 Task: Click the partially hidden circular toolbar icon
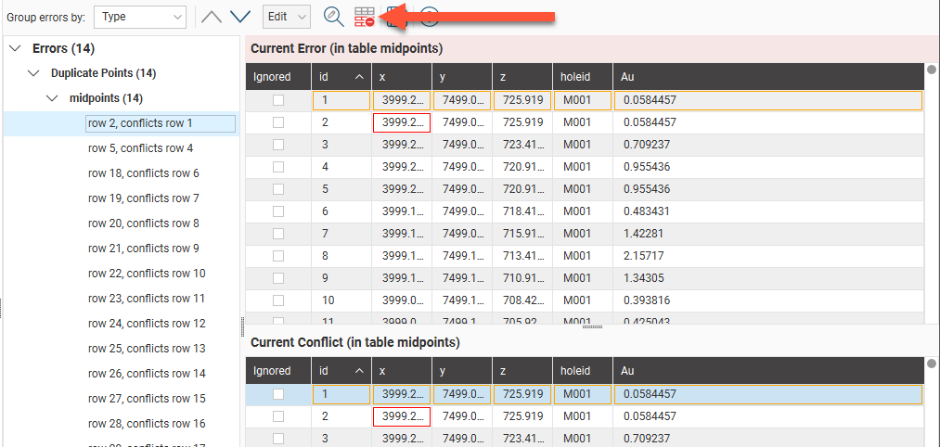coord(429,16)
